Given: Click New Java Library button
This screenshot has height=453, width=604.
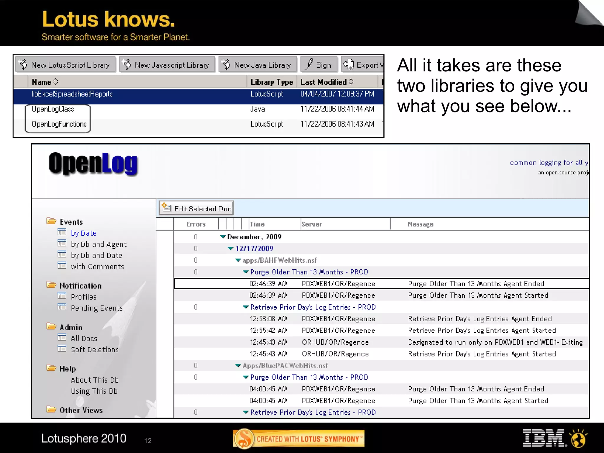Looking at the screenshot, I should tap(257, 65).
